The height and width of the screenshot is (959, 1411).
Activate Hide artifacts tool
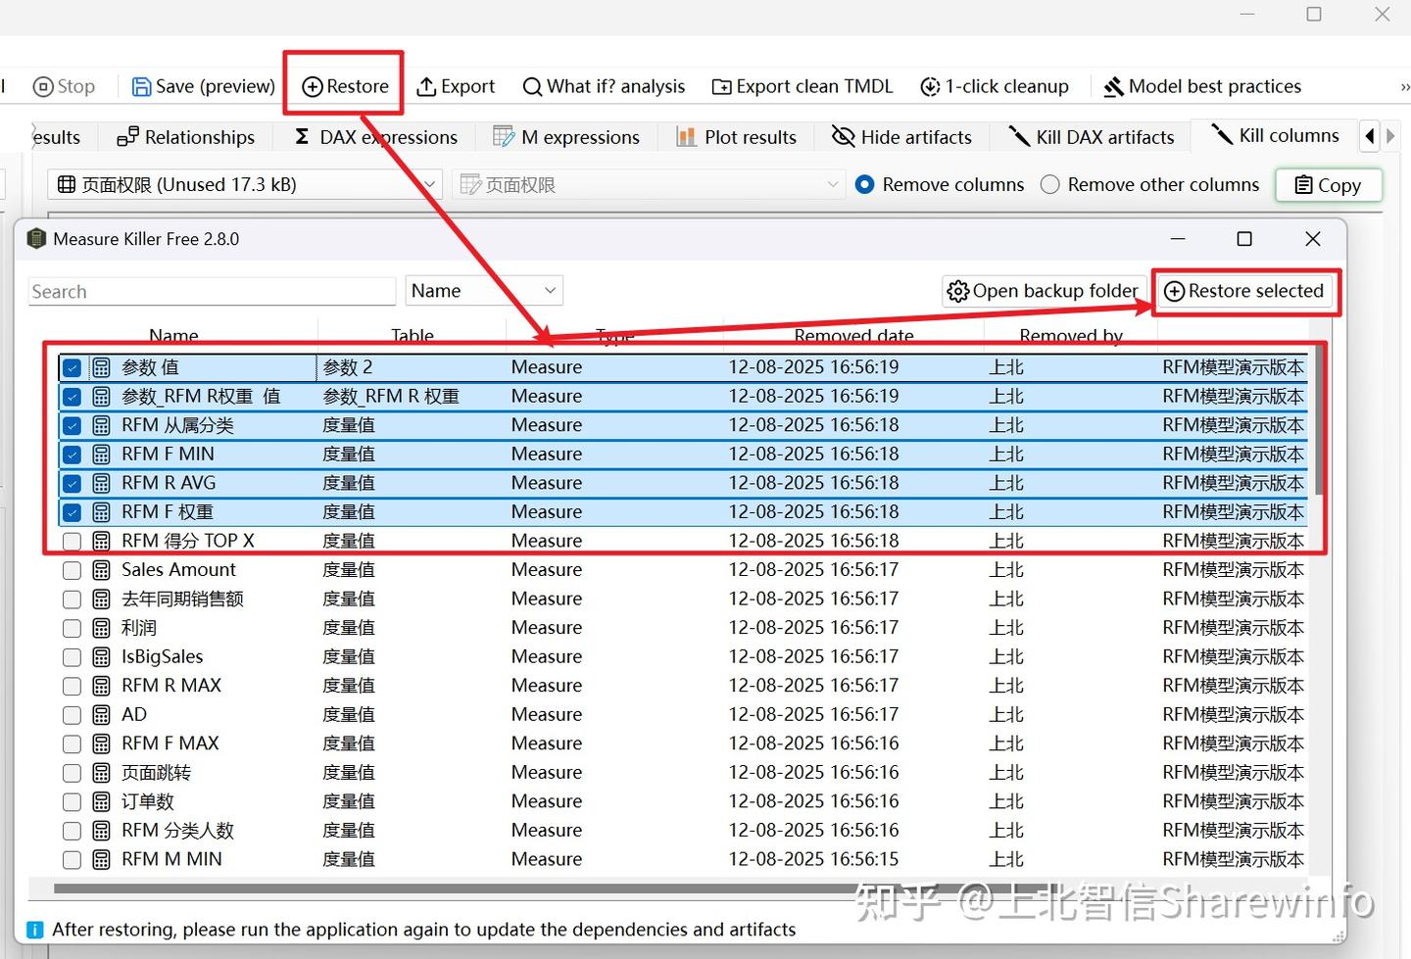pyautogui.click(x=900, y=136)
